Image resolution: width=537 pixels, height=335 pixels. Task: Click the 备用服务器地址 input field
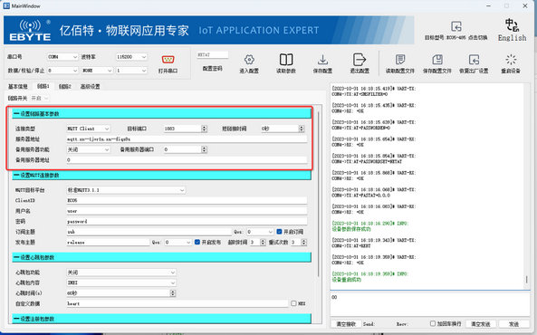pyautogui.click(x=187, y=160)
